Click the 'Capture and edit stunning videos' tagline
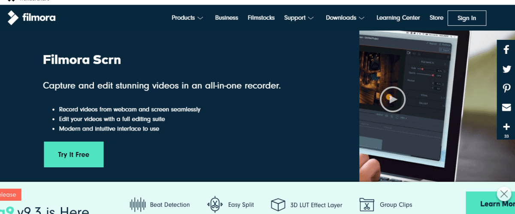 [162, 86]
